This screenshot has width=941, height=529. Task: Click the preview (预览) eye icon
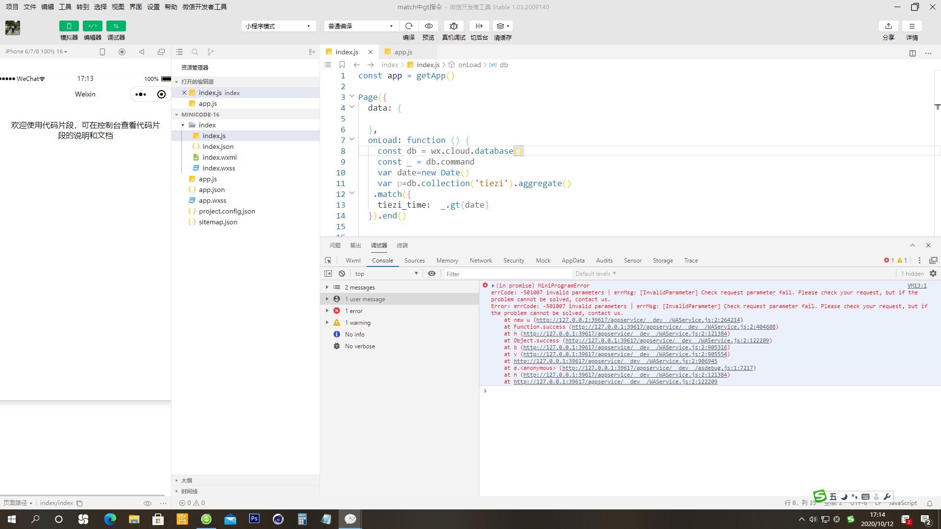coord(428,26)
